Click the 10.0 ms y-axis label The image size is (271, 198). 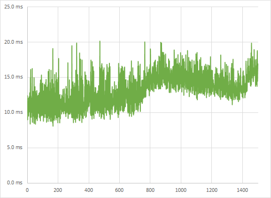(14, 112)
